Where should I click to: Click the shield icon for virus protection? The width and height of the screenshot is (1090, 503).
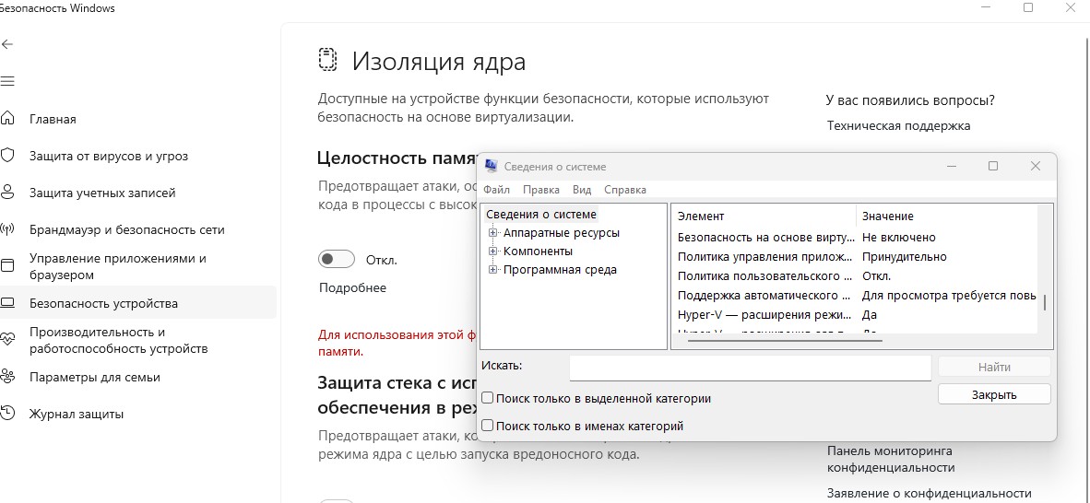point(7,156)
